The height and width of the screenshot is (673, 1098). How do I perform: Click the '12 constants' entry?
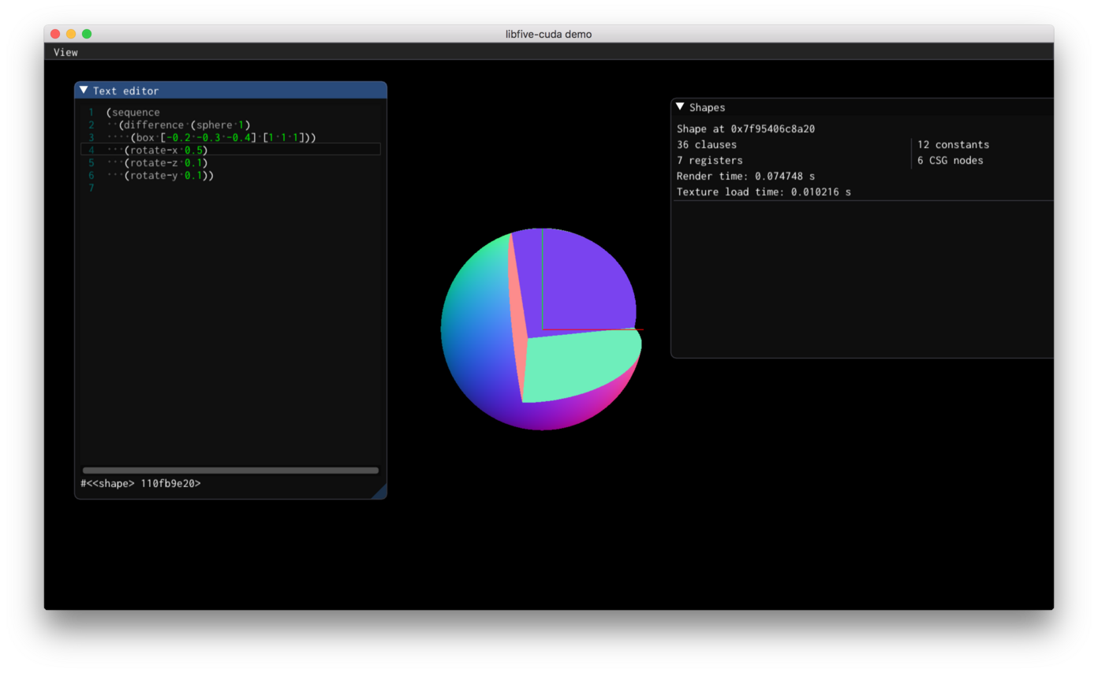tap(953, 144)
